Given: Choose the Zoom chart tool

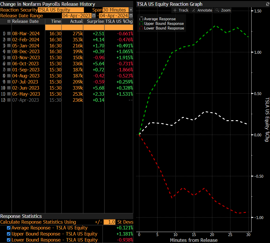Looking at the screenshot, I should coord(223,10).
